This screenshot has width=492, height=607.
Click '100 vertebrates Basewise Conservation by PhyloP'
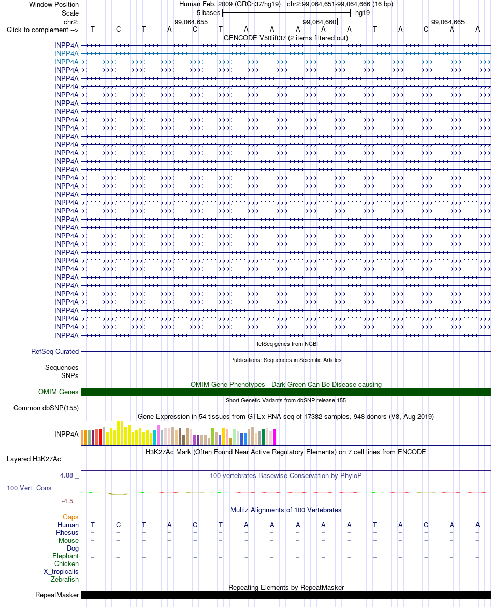pyautogui.click(x=286, y=476)
